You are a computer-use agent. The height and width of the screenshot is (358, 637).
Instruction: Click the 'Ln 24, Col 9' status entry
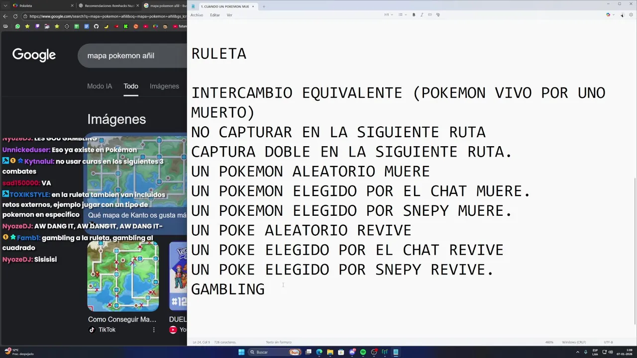tap(201, 342)
